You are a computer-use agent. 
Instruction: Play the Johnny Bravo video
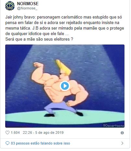(x=65, y=86)
